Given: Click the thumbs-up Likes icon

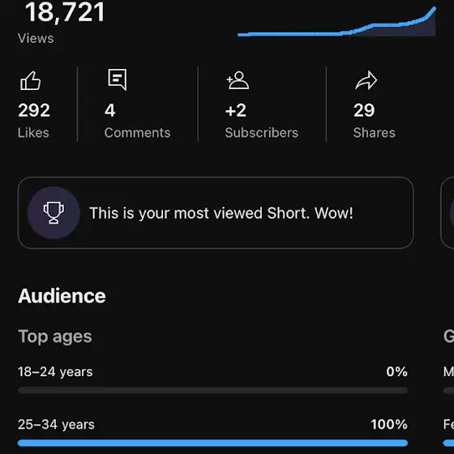Looking at the screenshot, I should point(31,81).
